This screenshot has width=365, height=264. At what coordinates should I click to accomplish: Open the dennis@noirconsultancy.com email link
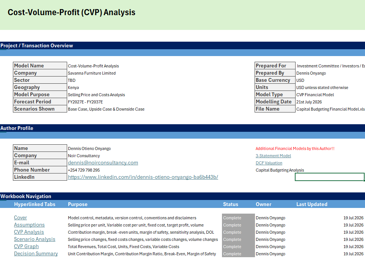[x=103, y=162]
